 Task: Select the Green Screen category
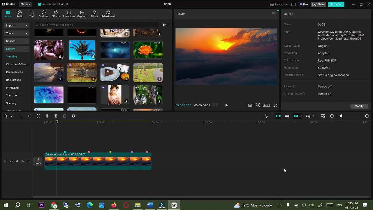(x=15, y=72)
